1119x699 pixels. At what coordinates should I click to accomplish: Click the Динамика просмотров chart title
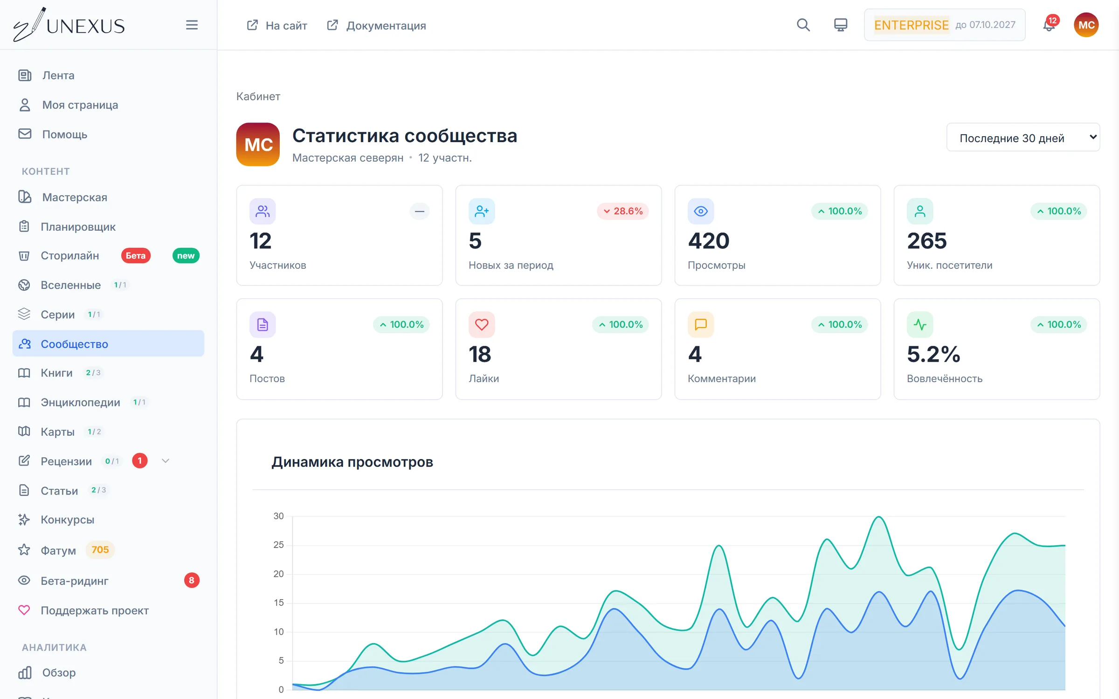(x=352, y=462)
